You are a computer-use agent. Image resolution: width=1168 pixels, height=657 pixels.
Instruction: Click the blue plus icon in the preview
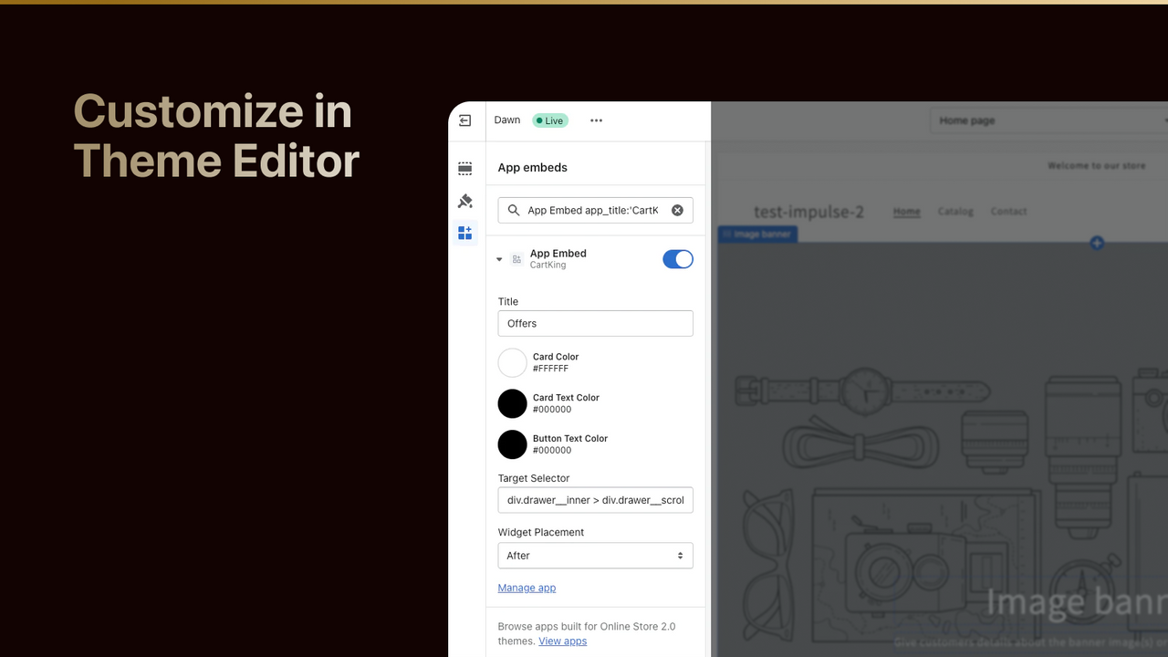(x=1097, y=243)
